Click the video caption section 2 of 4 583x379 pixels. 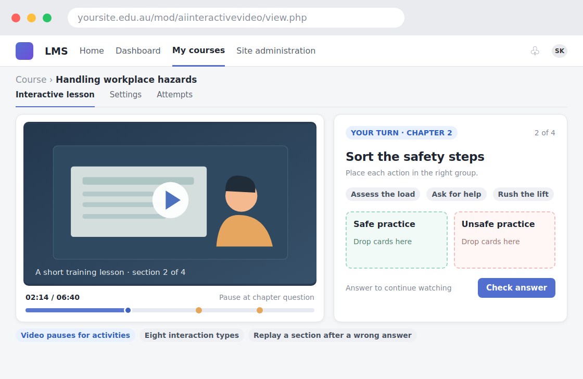[x=110, y=272]
